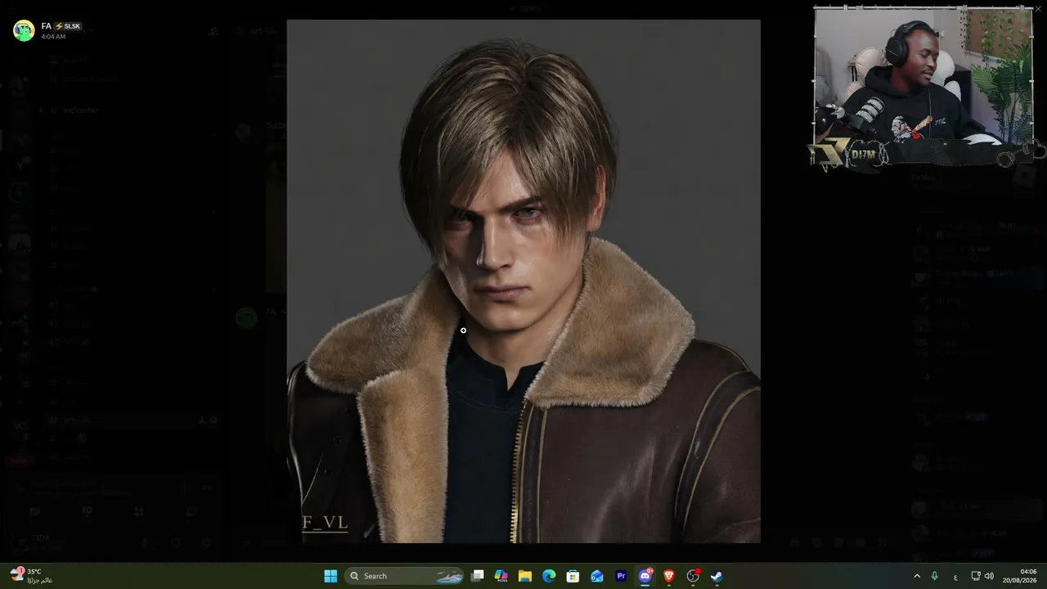Image resolution: width=1047 pixels, height=589 pixels.
Task: Open the weather widget showing 35°C
Action: point(31,576)
